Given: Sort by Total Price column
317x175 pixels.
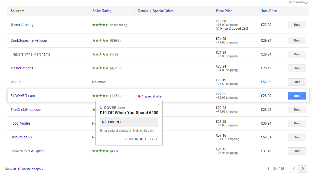Looking at the screenshot, I should click(x=269, y=11).
